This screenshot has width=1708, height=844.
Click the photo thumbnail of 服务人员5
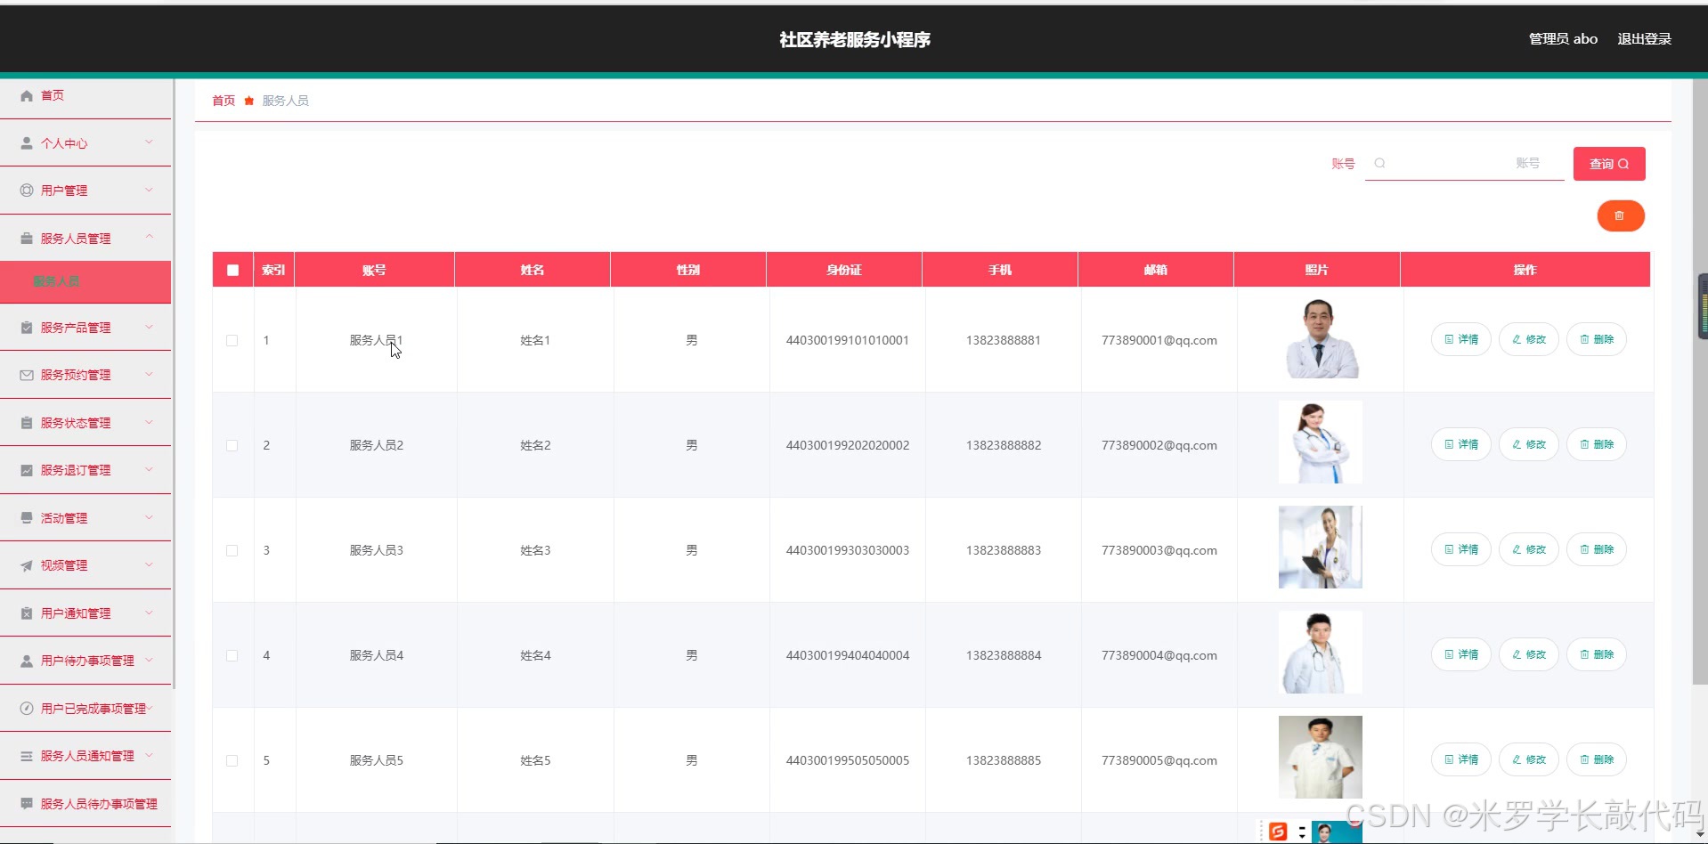tap(1321, 758)
